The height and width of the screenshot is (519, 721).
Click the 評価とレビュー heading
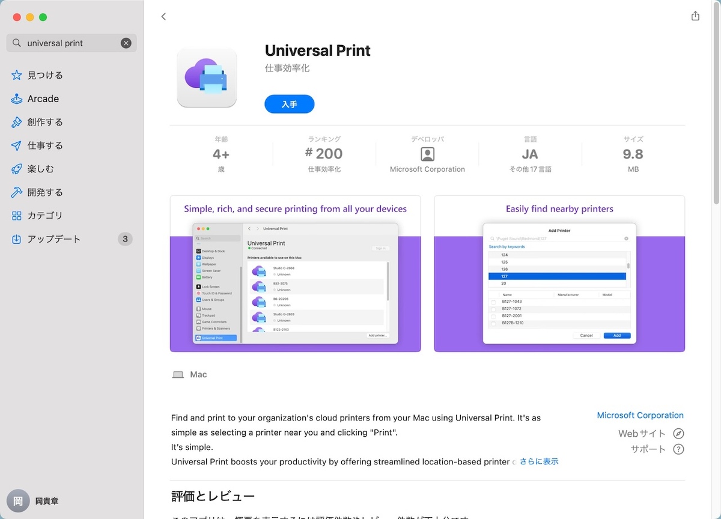point(213,496)
